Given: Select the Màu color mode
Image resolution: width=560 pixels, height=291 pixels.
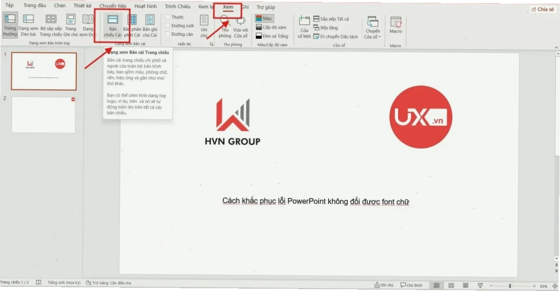Looking at the screenshot, I should click(264, 19).
